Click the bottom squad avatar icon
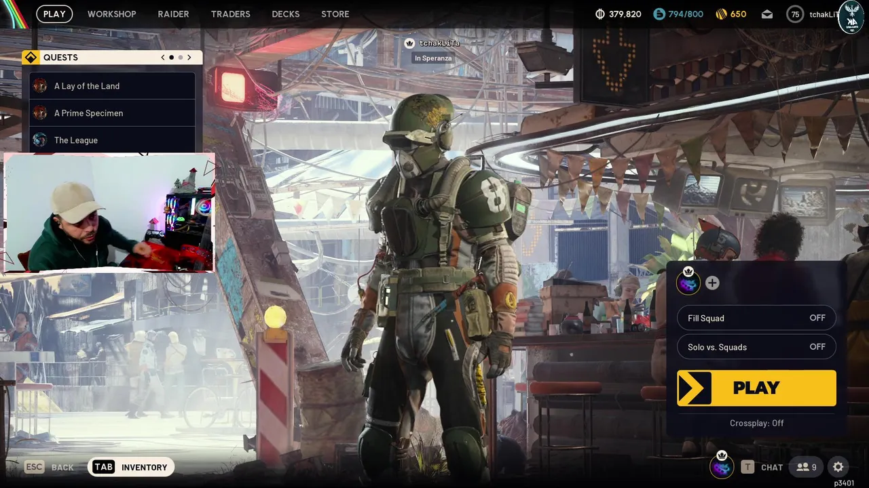 click(722, 466)
